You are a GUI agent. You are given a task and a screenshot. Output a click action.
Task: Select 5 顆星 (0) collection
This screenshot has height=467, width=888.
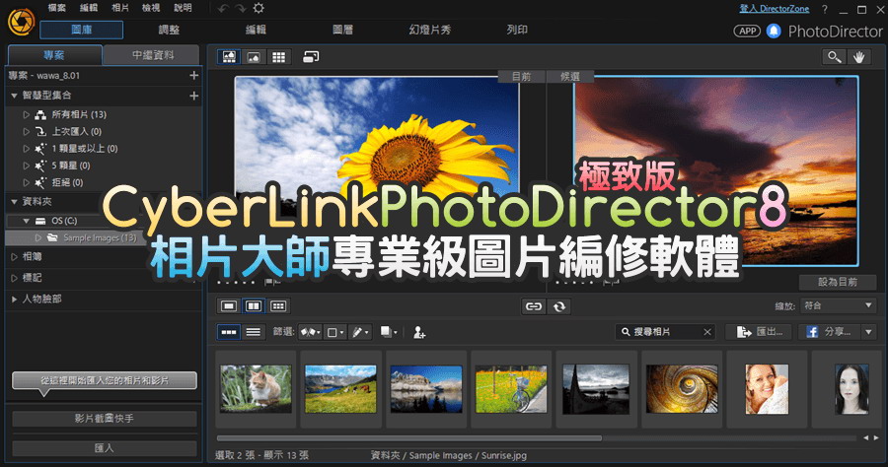[x=71, y=166]
